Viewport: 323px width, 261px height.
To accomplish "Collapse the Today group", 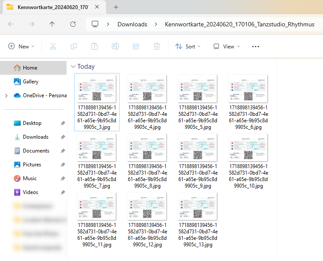I will [x=73, y=67].
